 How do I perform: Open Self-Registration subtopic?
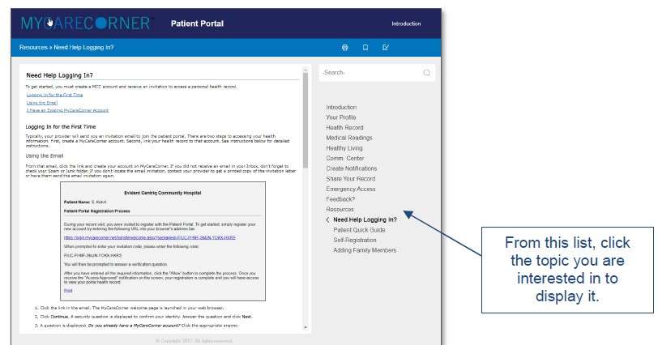[355, 240]
